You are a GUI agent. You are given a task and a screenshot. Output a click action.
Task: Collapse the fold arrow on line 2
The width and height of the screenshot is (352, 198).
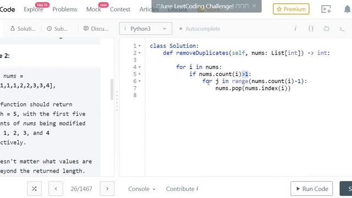click(x=140, y=53)
